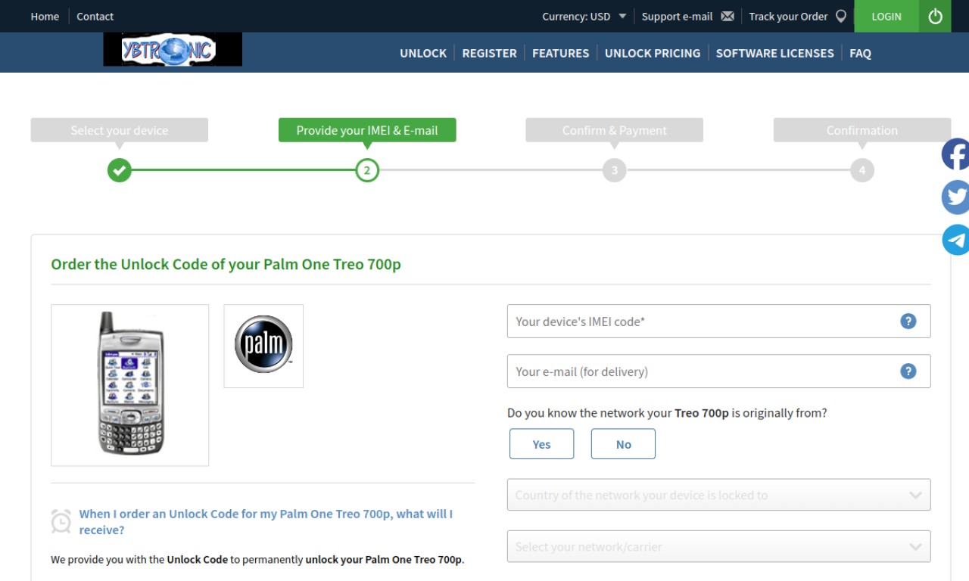Screen dimensions: 969x581
Task: Open the UNLOCK PRICING menu item
Action: point(653,53)
